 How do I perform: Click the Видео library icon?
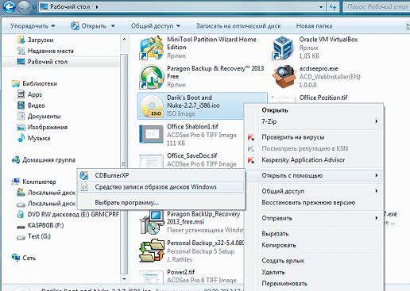pos(21,105)
